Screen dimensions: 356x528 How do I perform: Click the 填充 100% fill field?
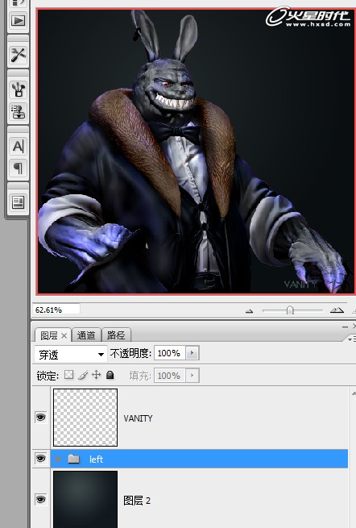coord(170,375)
